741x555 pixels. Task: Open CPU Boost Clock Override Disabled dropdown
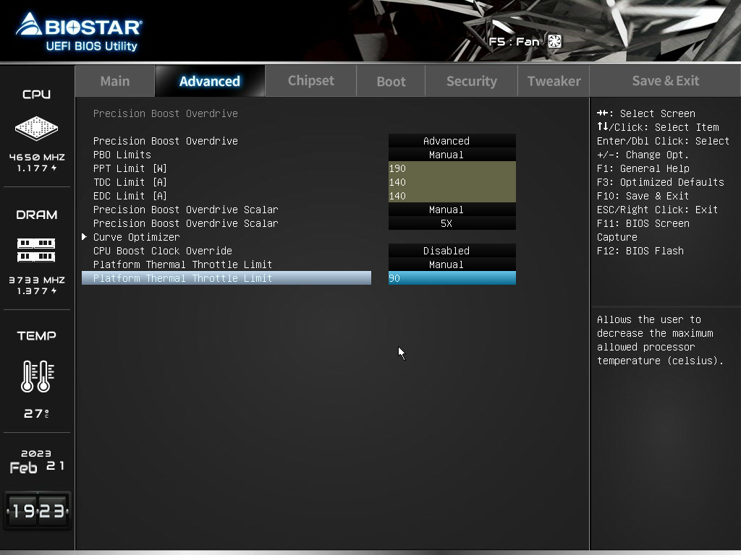pos(452,251)
